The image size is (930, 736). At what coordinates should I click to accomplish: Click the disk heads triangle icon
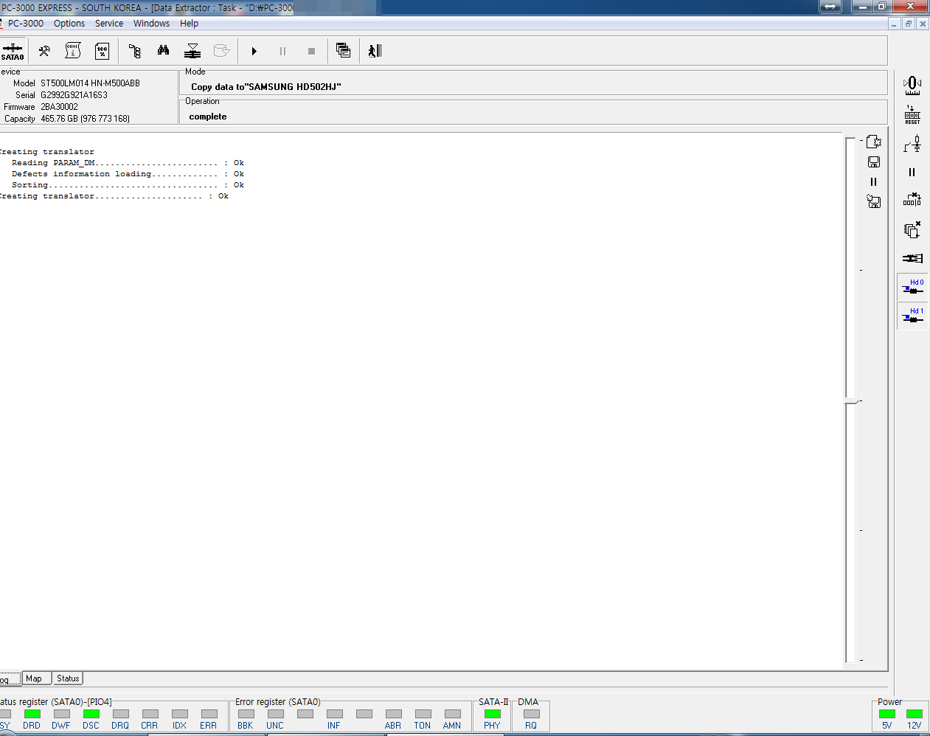(192, 51)
